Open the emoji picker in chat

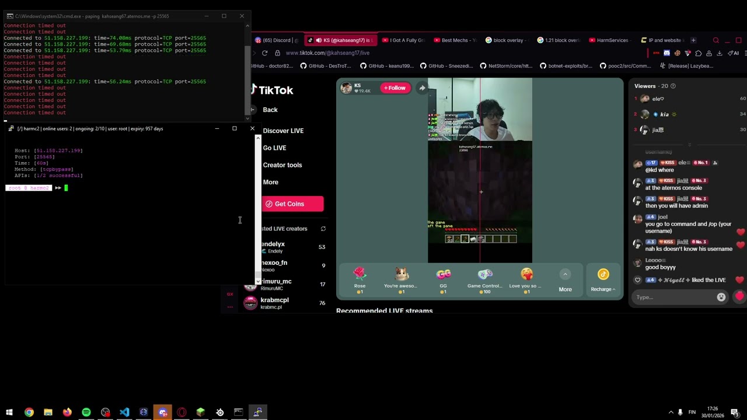(721, 297)
